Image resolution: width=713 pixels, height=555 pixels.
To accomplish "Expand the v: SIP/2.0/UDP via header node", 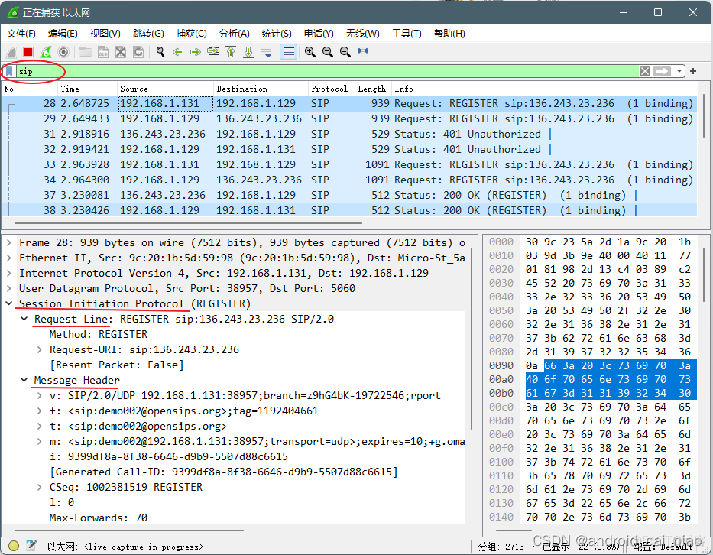I will click(x=40, y=396).
